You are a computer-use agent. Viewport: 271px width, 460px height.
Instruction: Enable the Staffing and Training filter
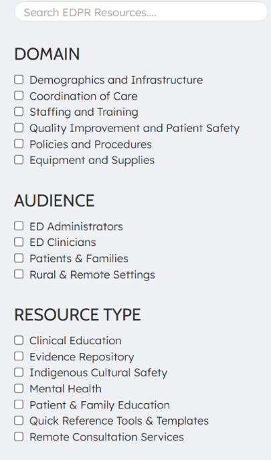coord(19,111)
